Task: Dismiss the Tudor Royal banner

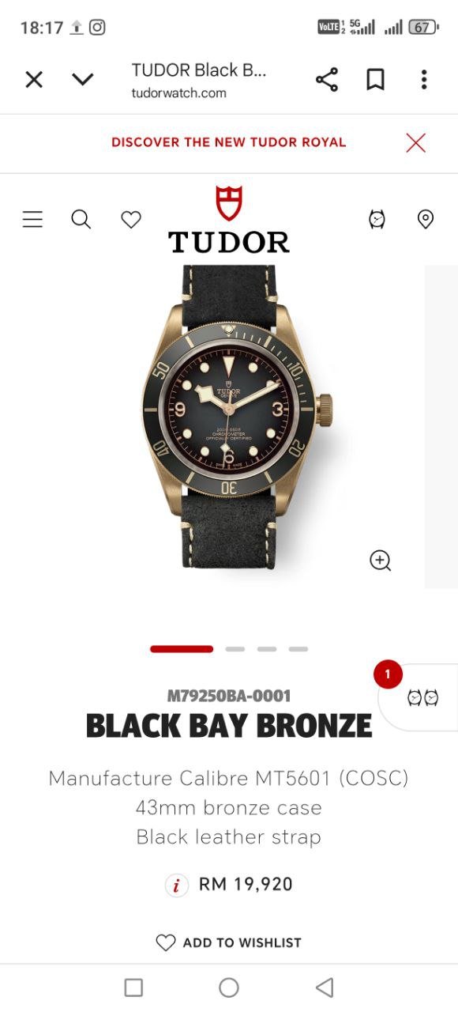Action: tap(415, 142)
